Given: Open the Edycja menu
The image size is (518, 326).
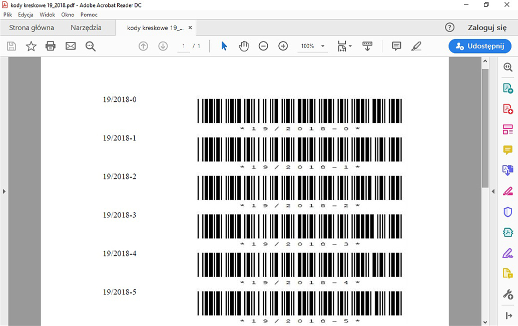Looking at the screenshot, I should [26, 14].
